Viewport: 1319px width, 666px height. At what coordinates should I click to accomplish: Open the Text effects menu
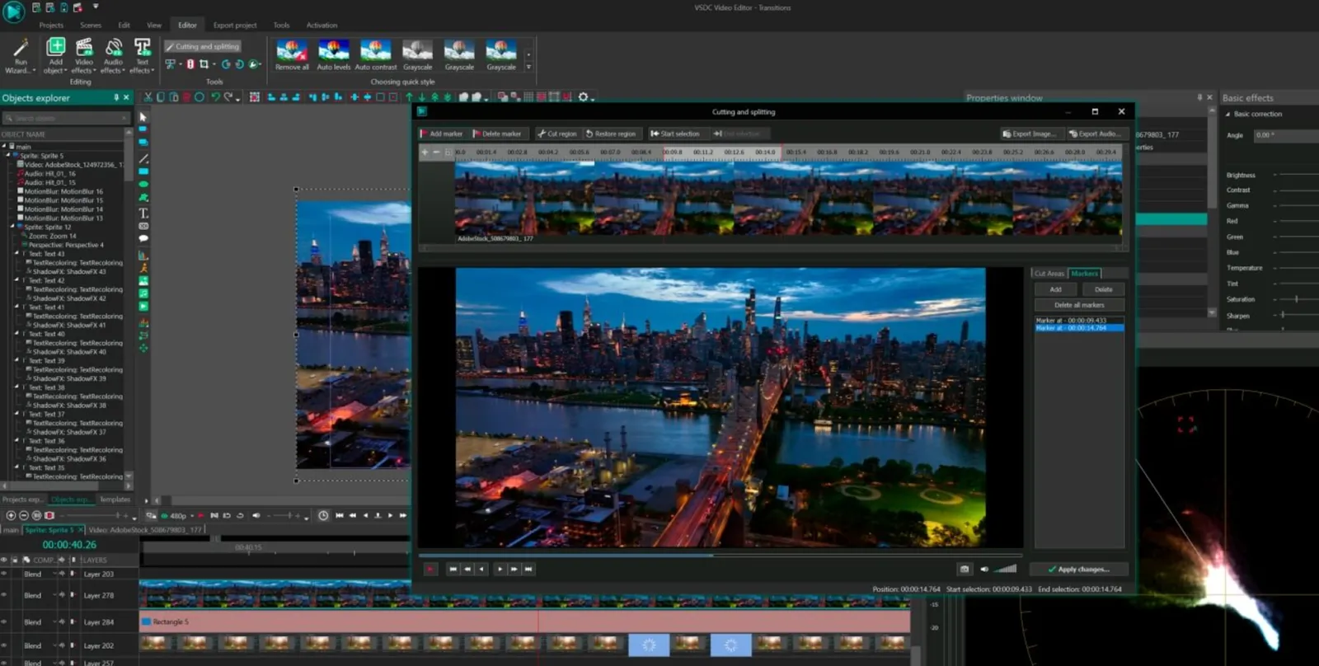(x=142, y=55)
